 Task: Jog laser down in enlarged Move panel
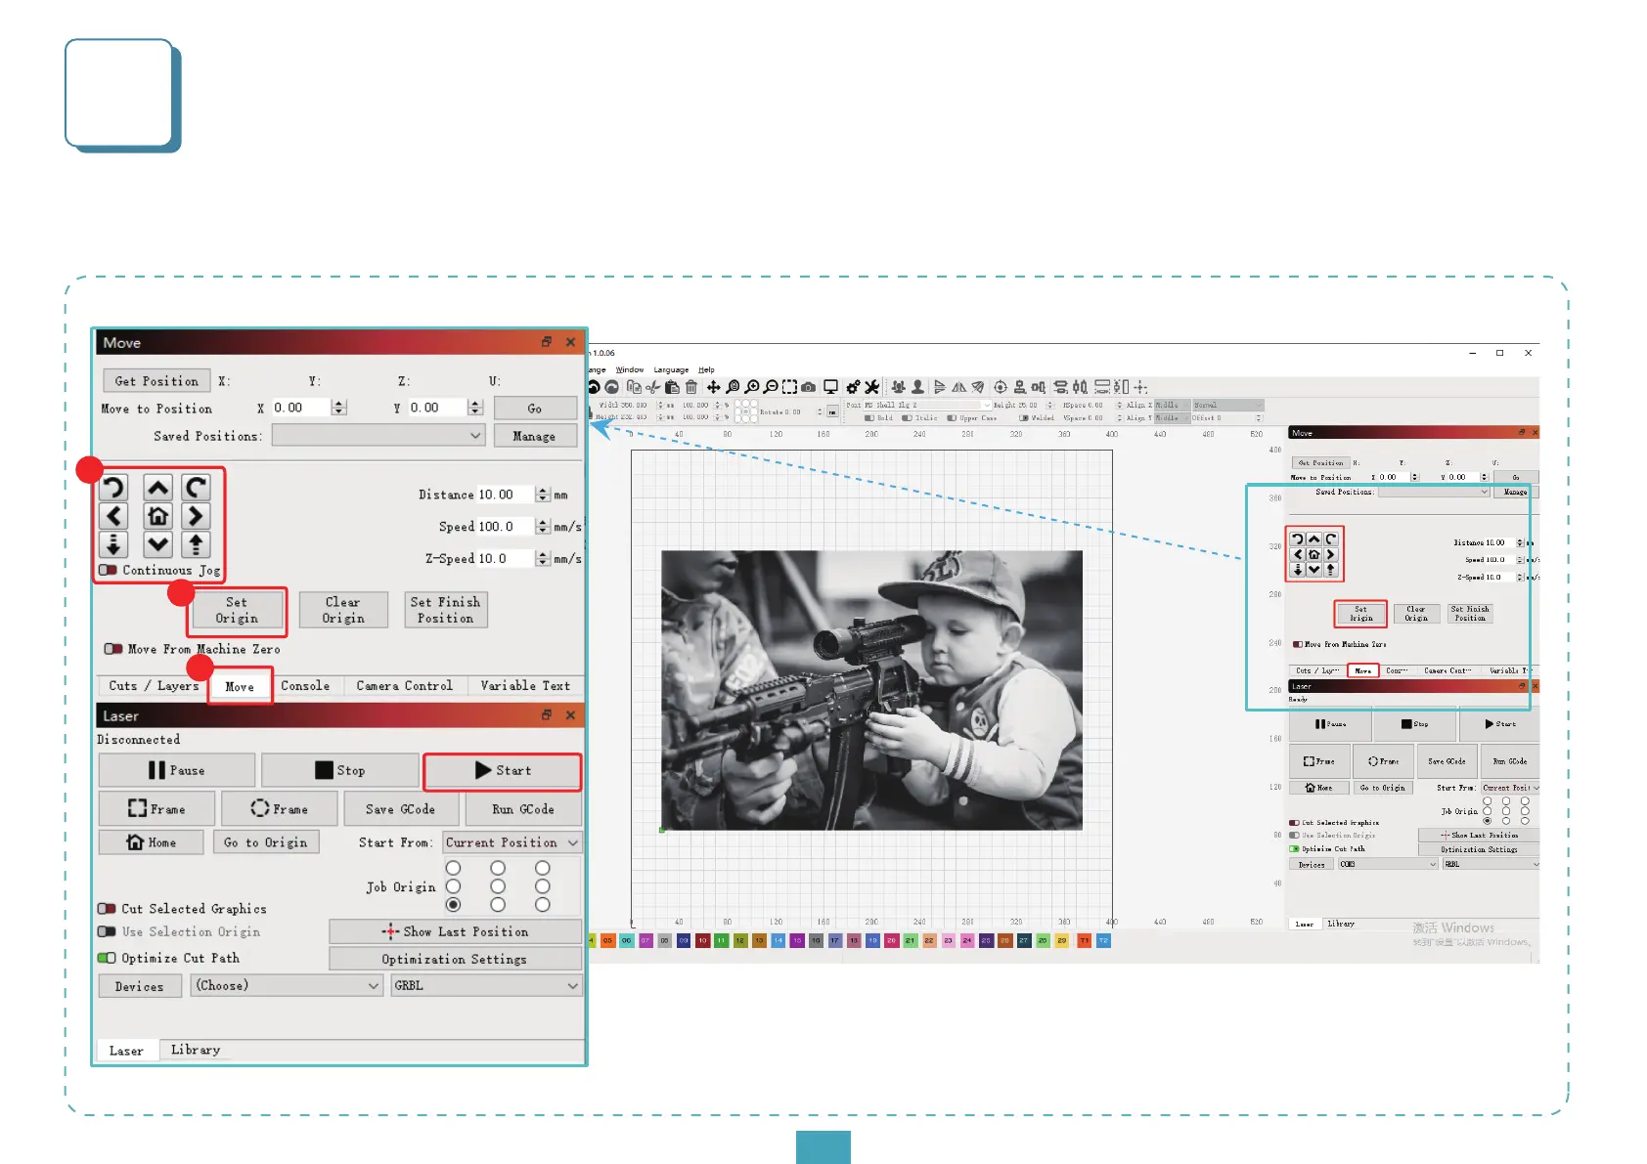tap(157, 544)
